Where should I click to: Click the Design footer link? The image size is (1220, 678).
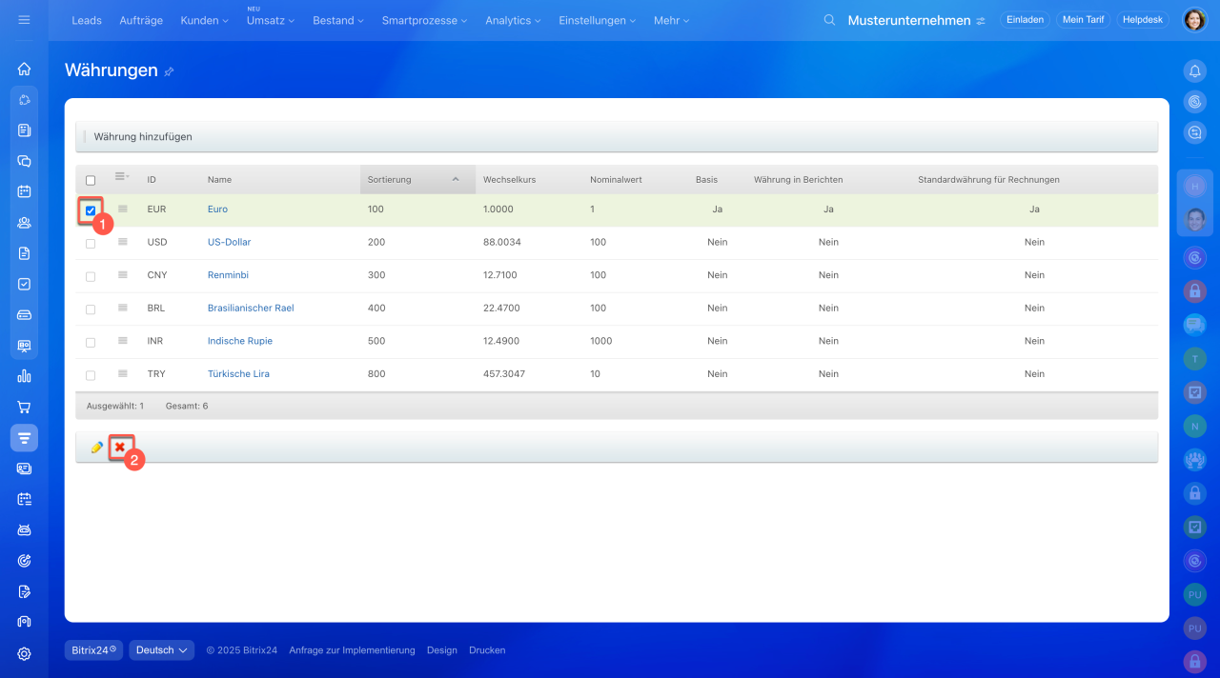point(442,650)
